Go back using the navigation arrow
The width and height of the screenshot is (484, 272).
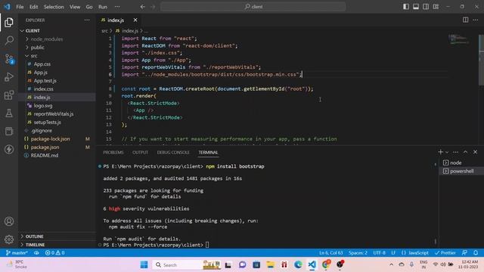coord(143,7)
